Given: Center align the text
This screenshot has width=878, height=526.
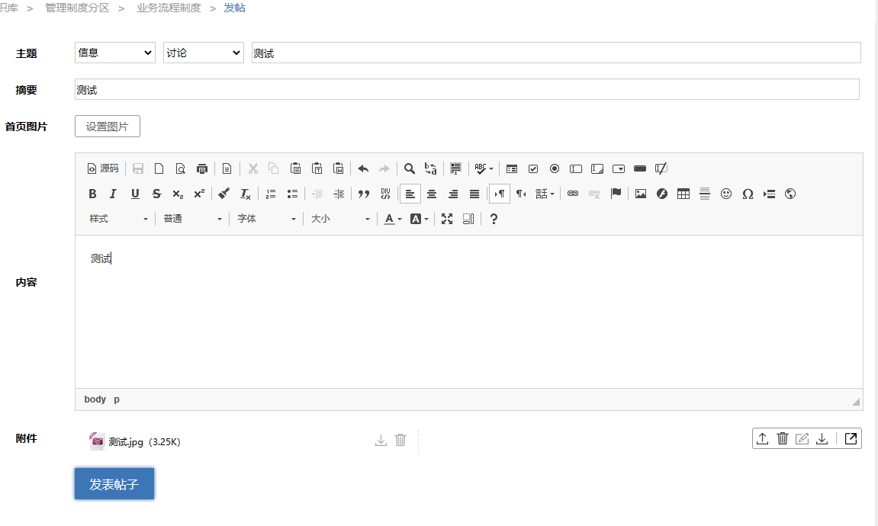Looking at the screenshot, I should [432, 194].
